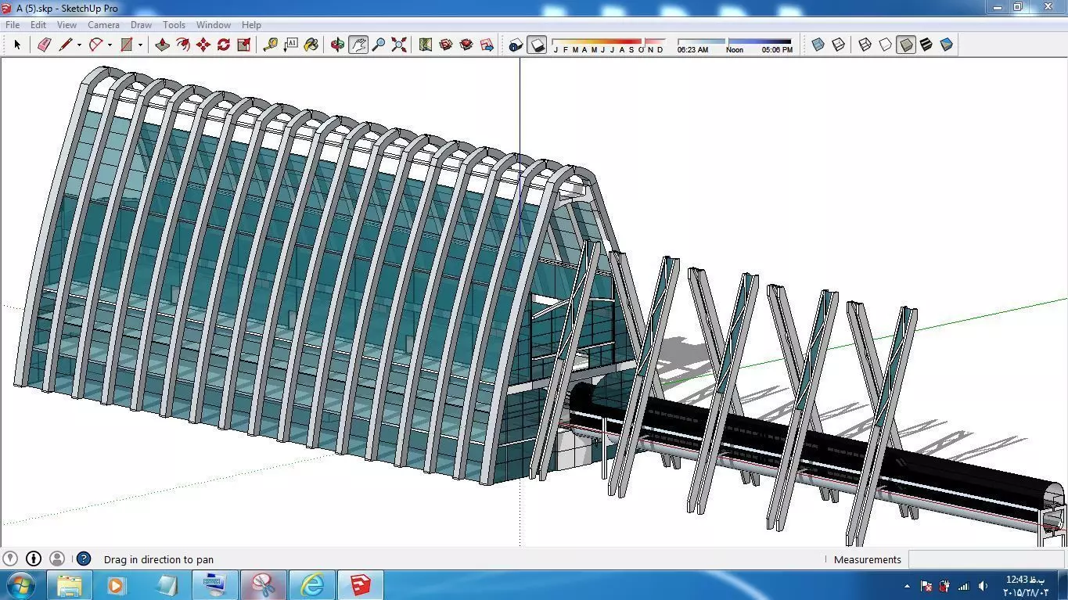This screenshot has width=1068, height=600.
Task: Toggle X-ray face style
Action: [818, 45]
